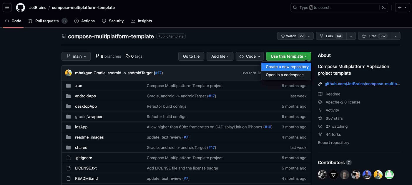Toggle the Use this template dropdown
The image size is (412, 185).
tap(288, 56)
